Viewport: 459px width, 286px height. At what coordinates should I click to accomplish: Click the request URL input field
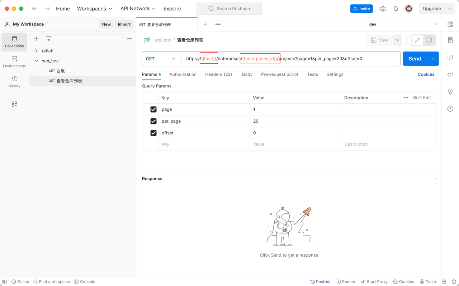click(291, 59)
